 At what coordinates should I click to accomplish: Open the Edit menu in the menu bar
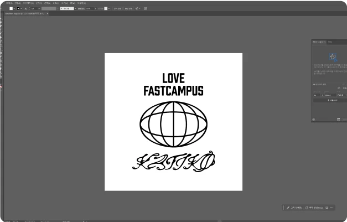18,3
